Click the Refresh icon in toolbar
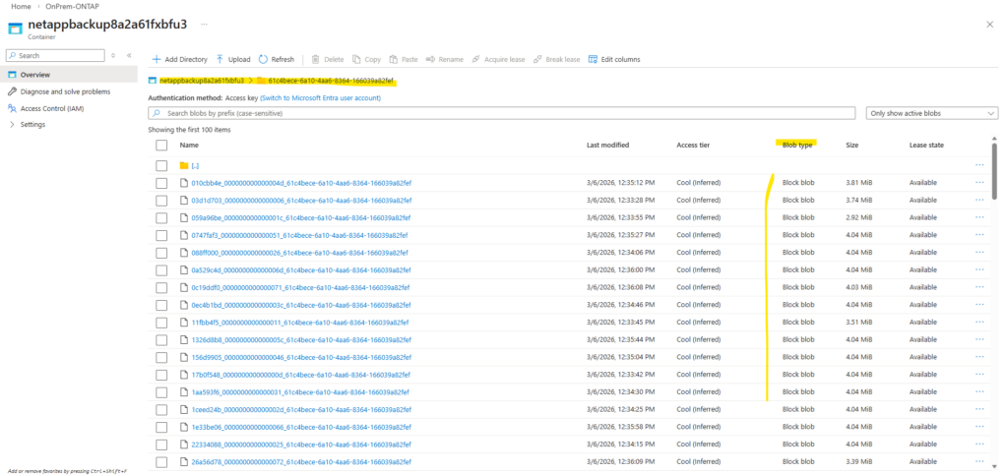 [x=263, y=59]
